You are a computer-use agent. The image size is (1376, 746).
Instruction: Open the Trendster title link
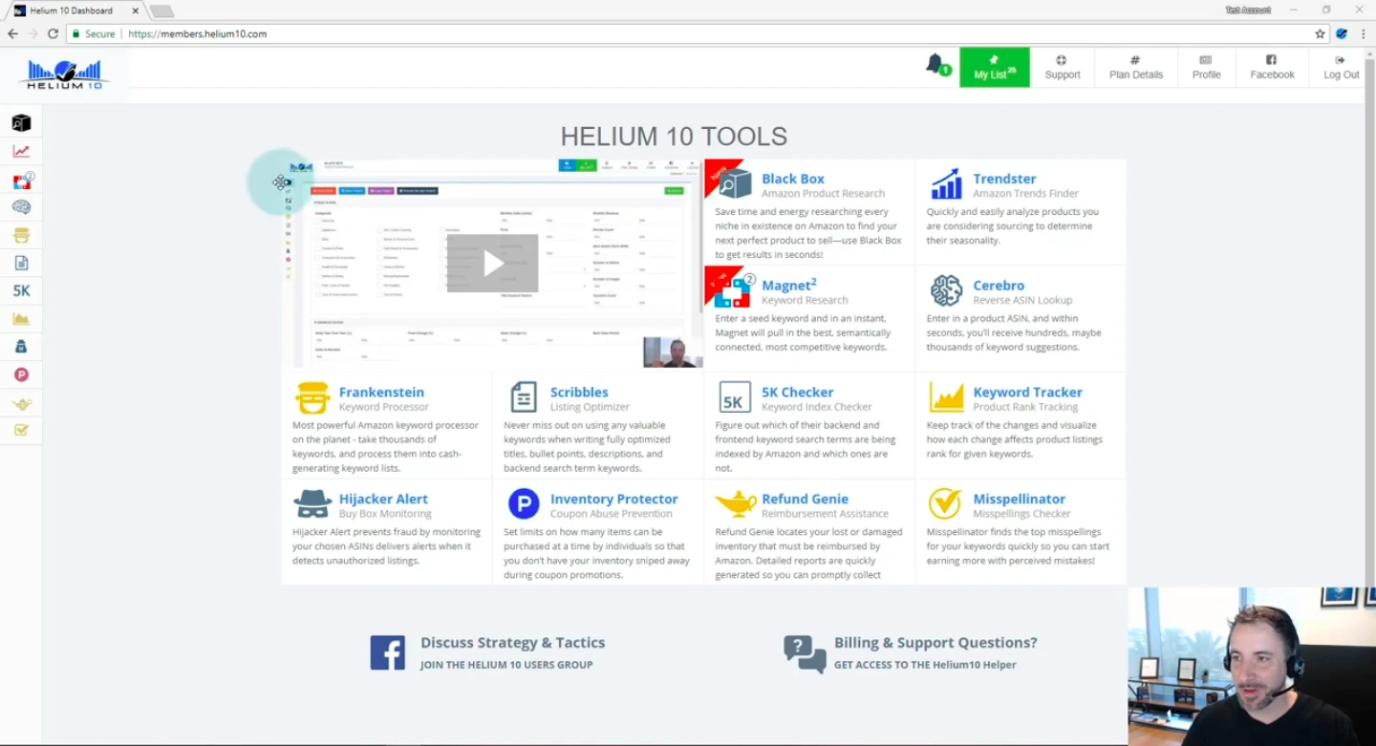(1004, 179)
